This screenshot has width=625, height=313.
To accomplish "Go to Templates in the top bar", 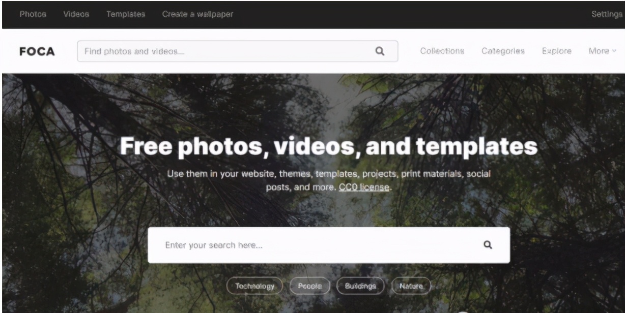I will (126, 14).
